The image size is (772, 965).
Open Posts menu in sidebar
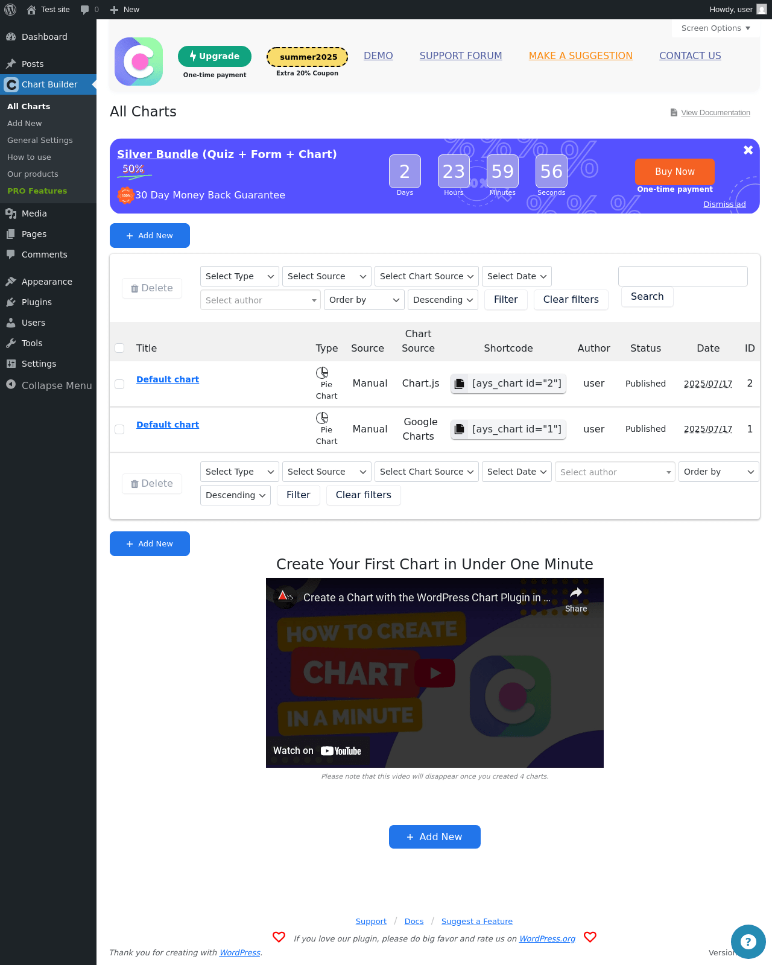tap(48, 64)
